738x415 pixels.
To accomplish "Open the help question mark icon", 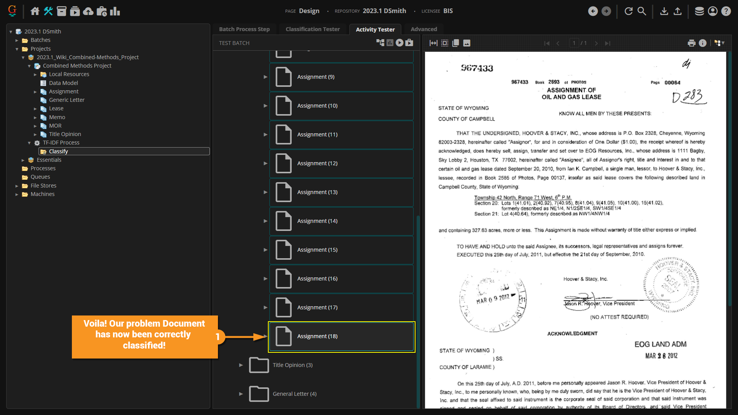I will pos(726,11).
